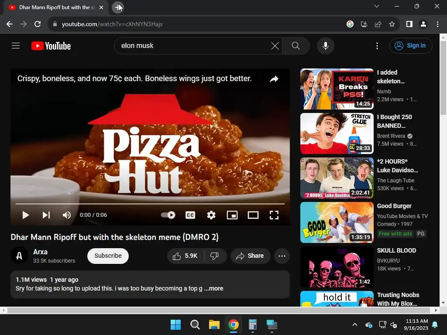This screenshot has width=447, height=335.
Task: Like the video with 5.9K likes
Action: pyautogui.click(x=185, y=256)
